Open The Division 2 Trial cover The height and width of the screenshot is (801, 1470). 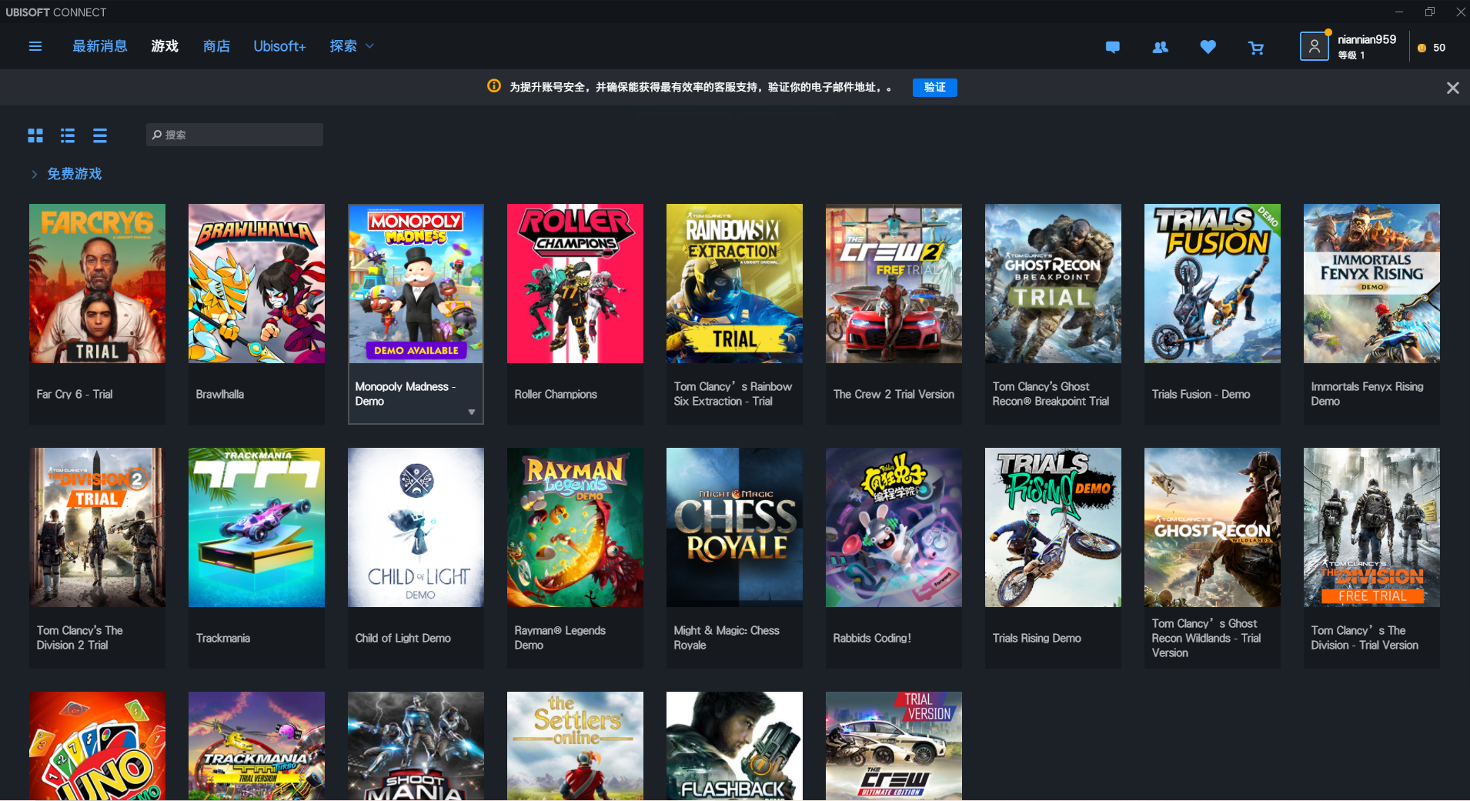(x=97, y=527)
